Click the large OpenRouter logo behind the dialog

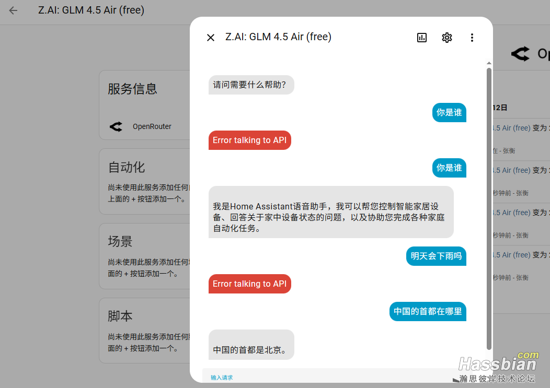tap(520, 54)
